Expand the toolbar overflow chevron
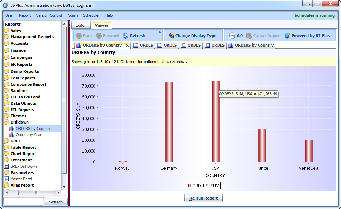This screenshot has width=341, height=209. 160,32
